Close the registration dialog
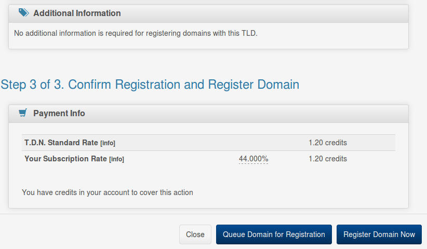The width and height of the screenshot is (427, 249). [x=195, y=234]
